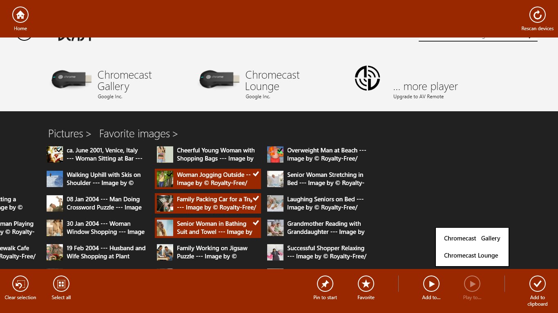Screen dimensions: 558x313
Task: Select Woman Window Shopping thumbnail
Action: click(x=55, y=228)
